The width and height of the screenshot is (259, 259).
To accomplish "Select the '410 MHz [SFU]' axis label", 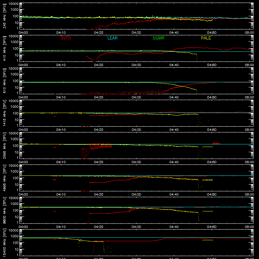I will pyautogui.click(x=5, y=48).
